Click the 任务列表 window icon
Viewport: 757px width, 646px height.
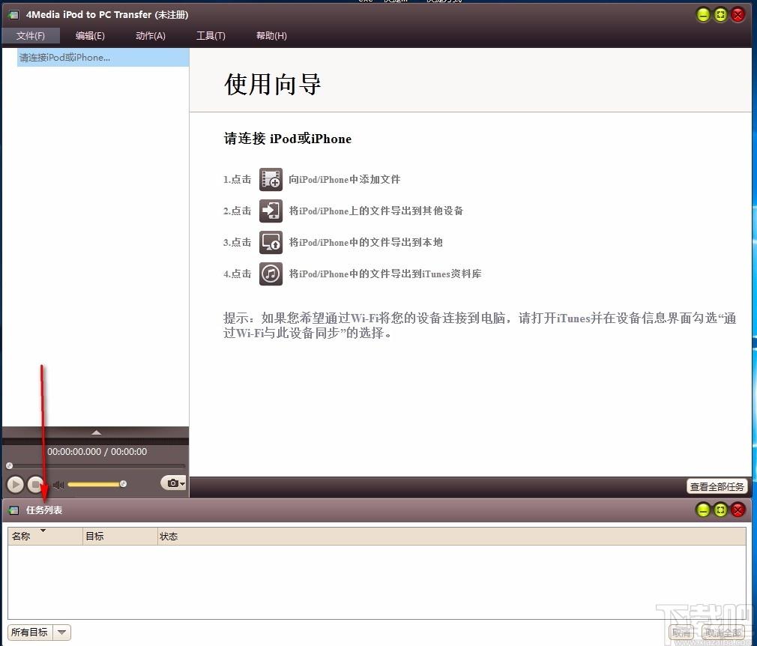click(x=13, y=510)
